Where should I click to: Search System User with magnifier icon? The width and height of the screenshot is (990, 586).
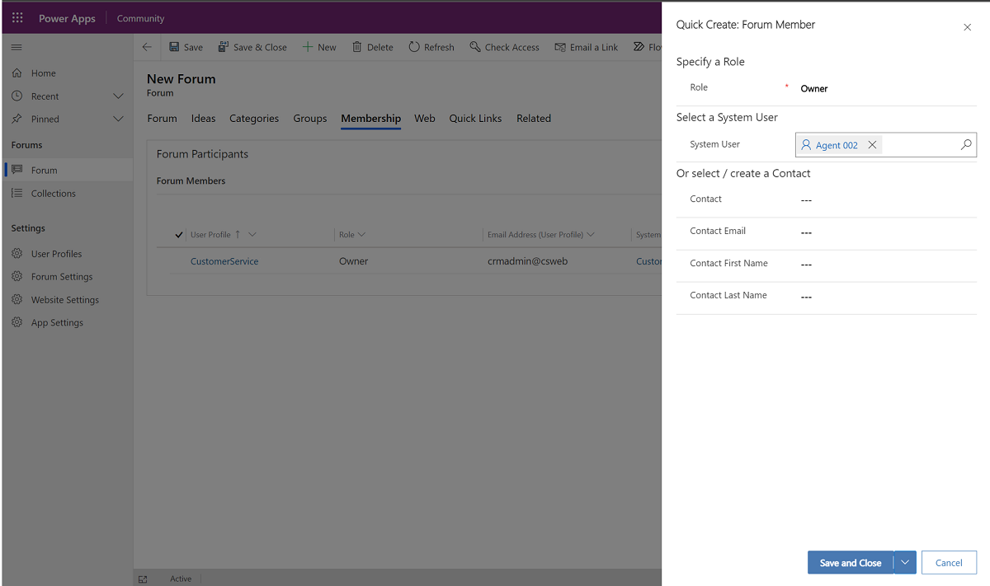pyautogui.click(x=966, y=145)
